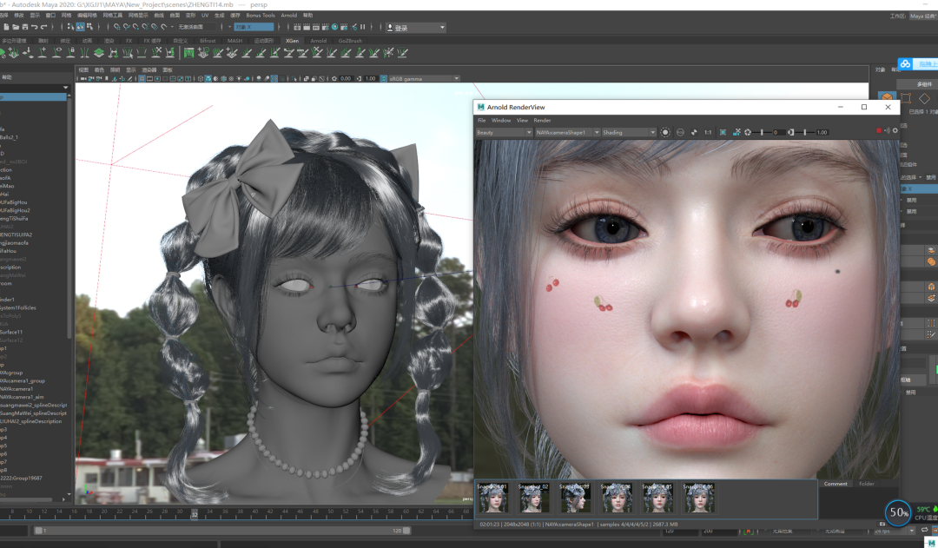This screenshot has height=548, width=938.
Task: Click the 1:1 zoom icon in RenderView
Action: coord(708,132)
